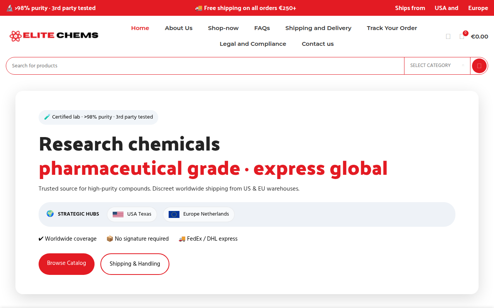Click the package icon by No signature required
The height and width of the screenshot is (308, 494).
[110, 239]
